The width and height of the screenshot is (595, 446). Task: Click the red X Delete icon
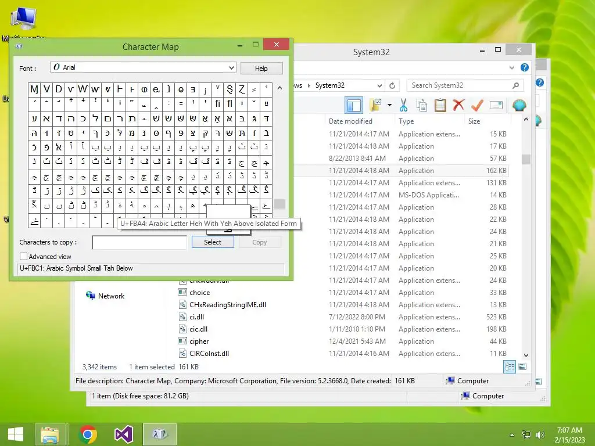click(458, 105)
